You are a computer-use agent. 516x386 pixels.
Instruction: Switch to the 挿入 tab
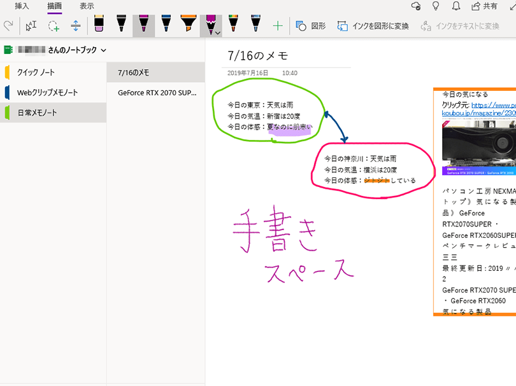[22, 6]
